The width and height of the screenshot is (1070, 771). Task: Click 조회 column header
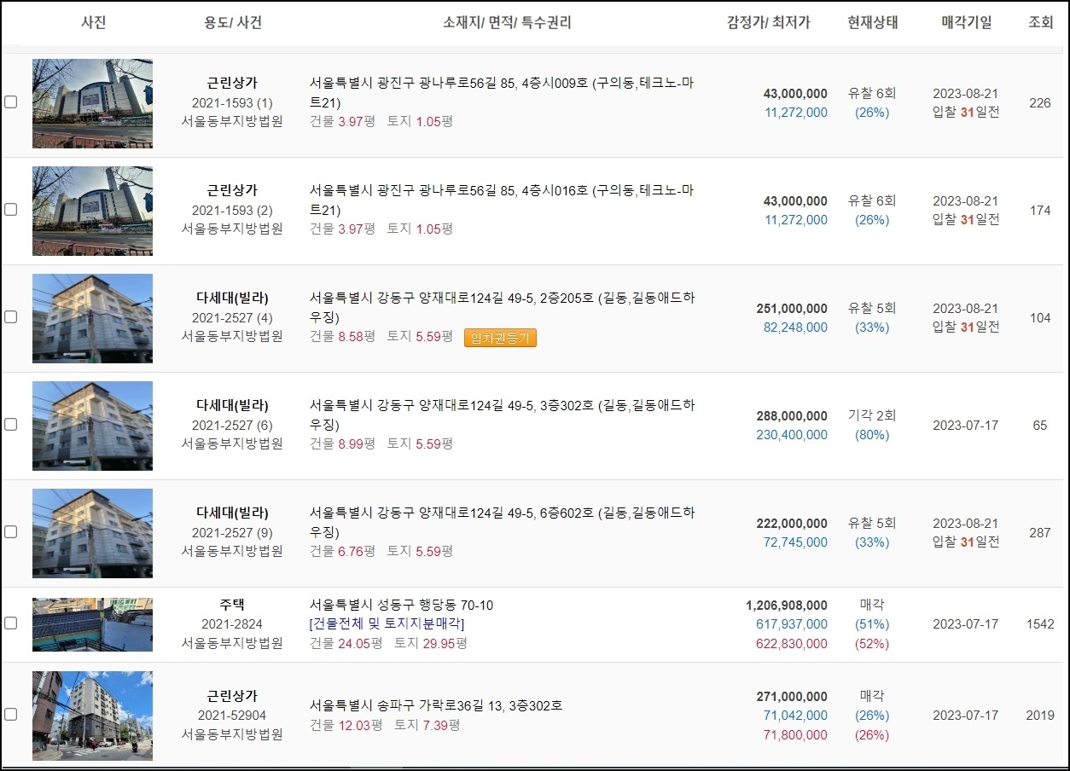coord(1040,23)
